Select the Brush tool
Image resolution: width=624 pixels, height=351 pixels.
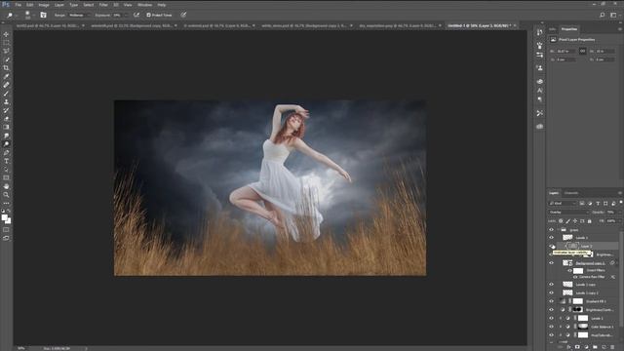[x=6, y=94]
